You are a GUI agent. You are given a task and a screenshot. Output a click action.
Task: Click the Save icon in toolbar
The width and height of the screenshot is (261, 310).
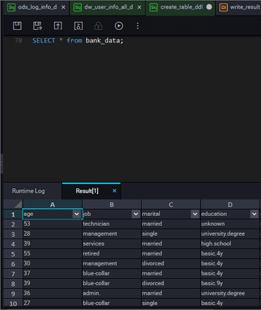click(17, 25)
